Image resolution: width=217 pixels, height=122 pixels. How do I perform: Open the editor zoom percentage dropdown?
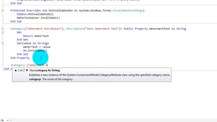point(7,120)
